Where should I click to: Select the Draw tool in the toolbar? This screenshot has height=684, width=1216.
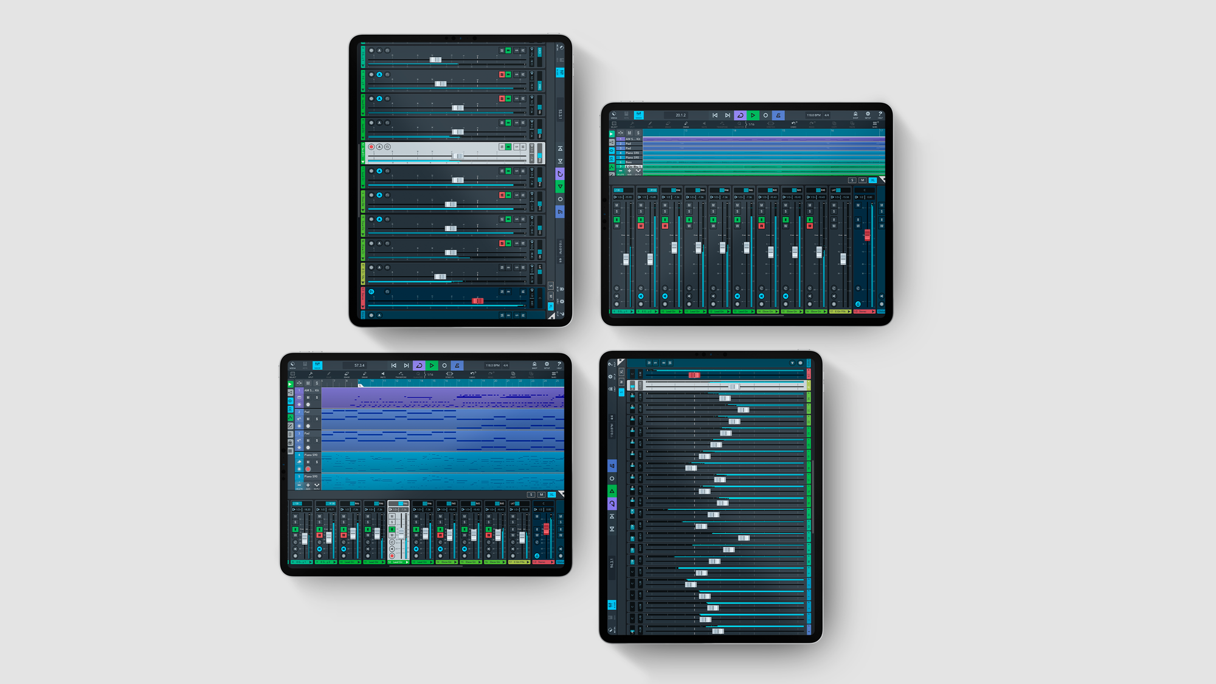pos(364,375)
